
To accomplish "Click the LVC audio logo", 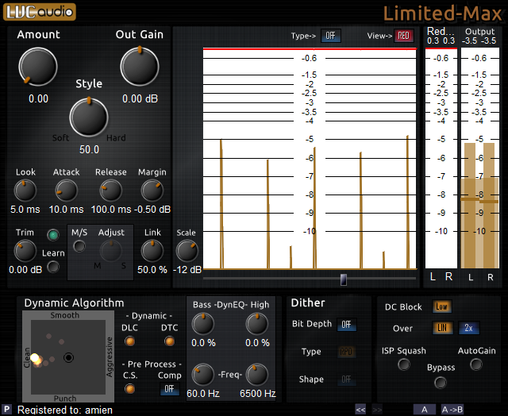I will 40,12.
